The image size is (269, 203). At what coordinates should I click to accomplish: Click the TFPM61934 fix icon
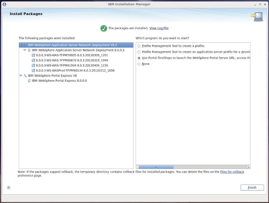[x=33, y=65]
